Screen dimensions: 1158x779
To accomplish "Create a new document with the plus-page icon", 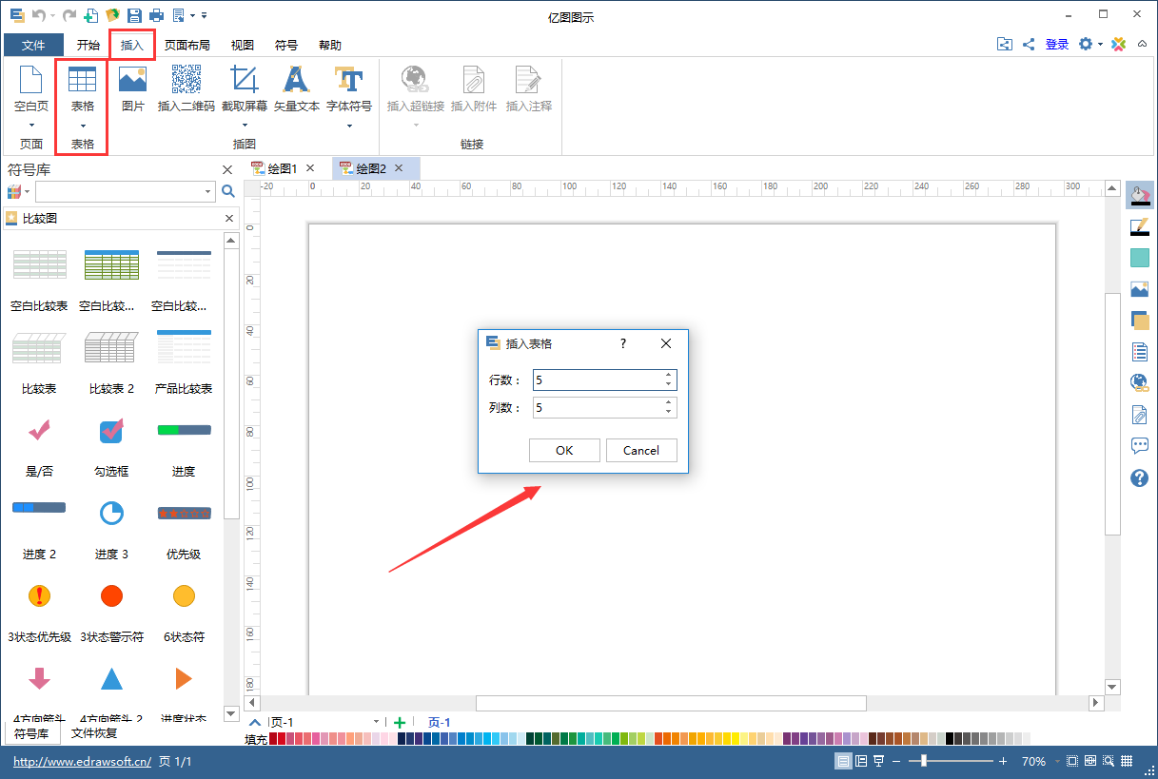I will [x=91, y=15].
